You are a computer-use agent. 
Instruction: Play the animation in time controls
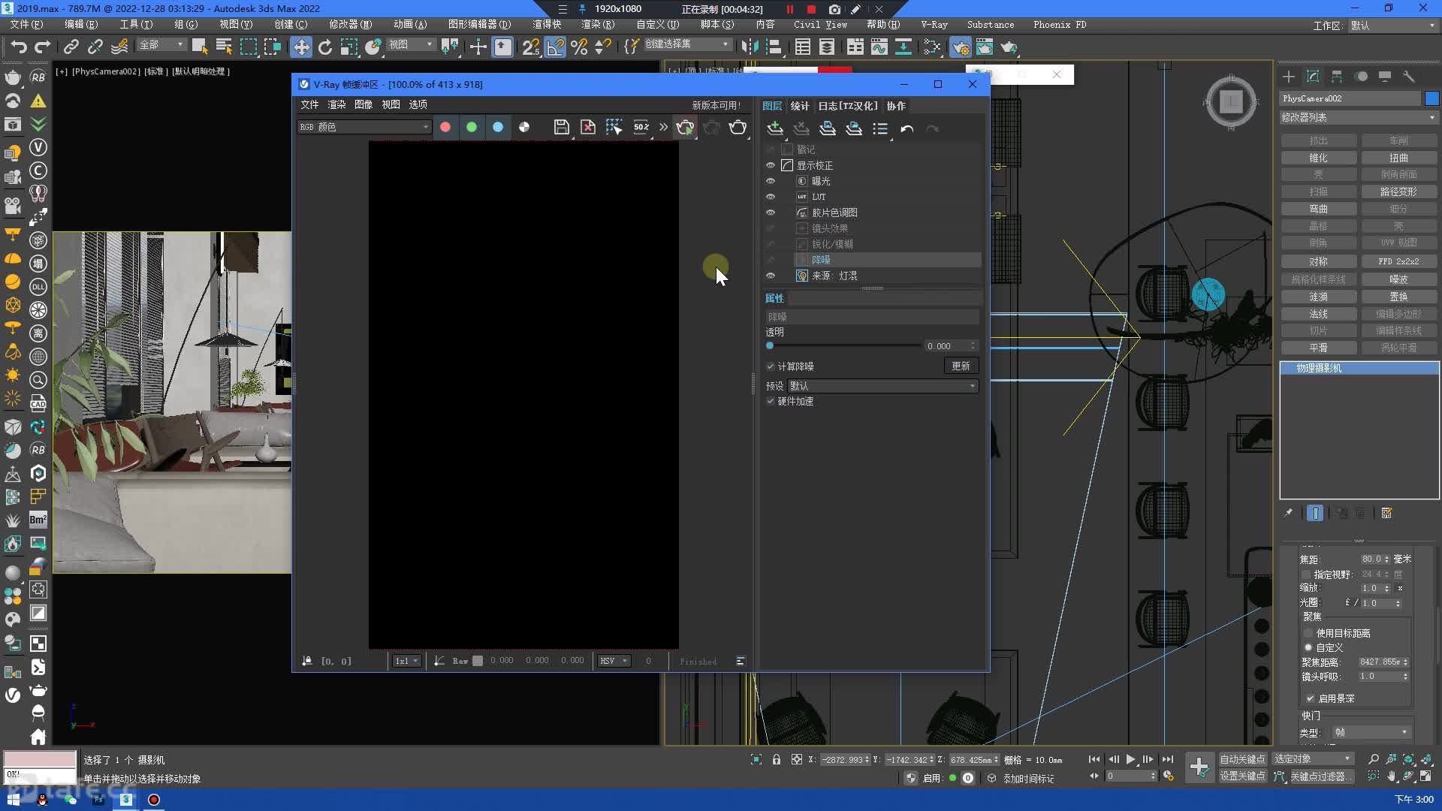click(x=1130, y=760)
